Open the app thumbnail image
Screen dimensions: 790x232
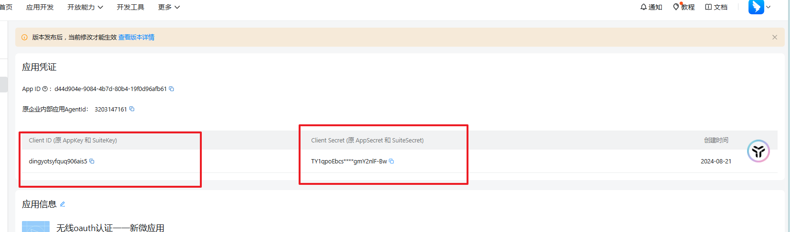pyautogui.click(x=36, y=226)
